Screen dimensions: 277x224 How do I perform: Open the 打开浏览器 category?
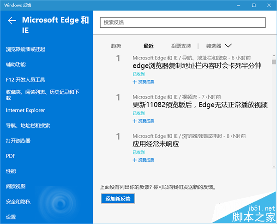(x=18, y=141)
